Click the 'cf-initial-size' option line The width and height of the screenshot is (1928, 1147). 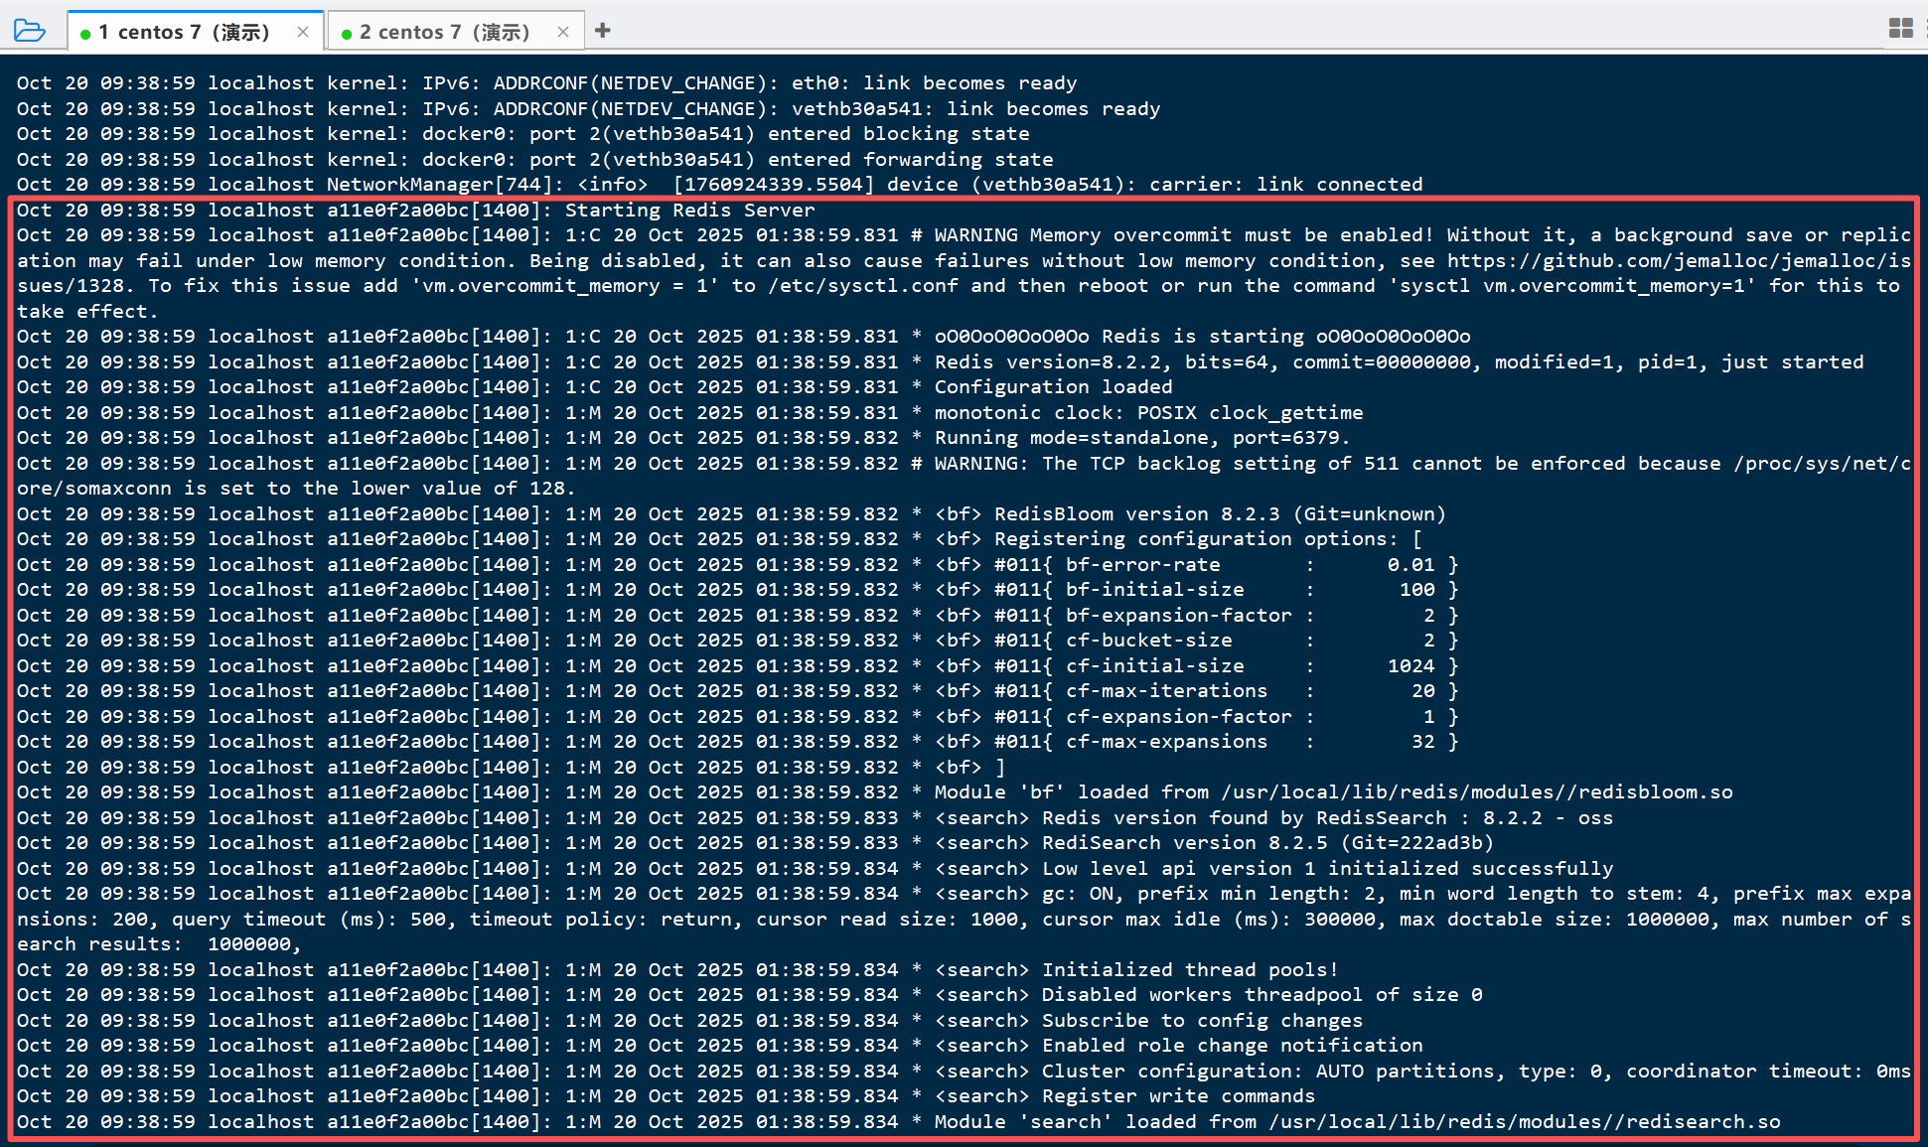point(737,666)
